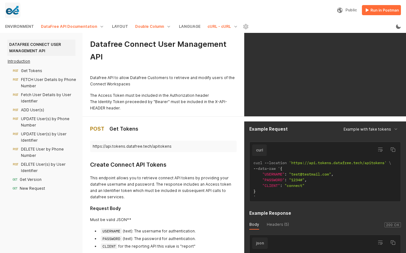Toggle word wrap in json response block

(380, 243)
